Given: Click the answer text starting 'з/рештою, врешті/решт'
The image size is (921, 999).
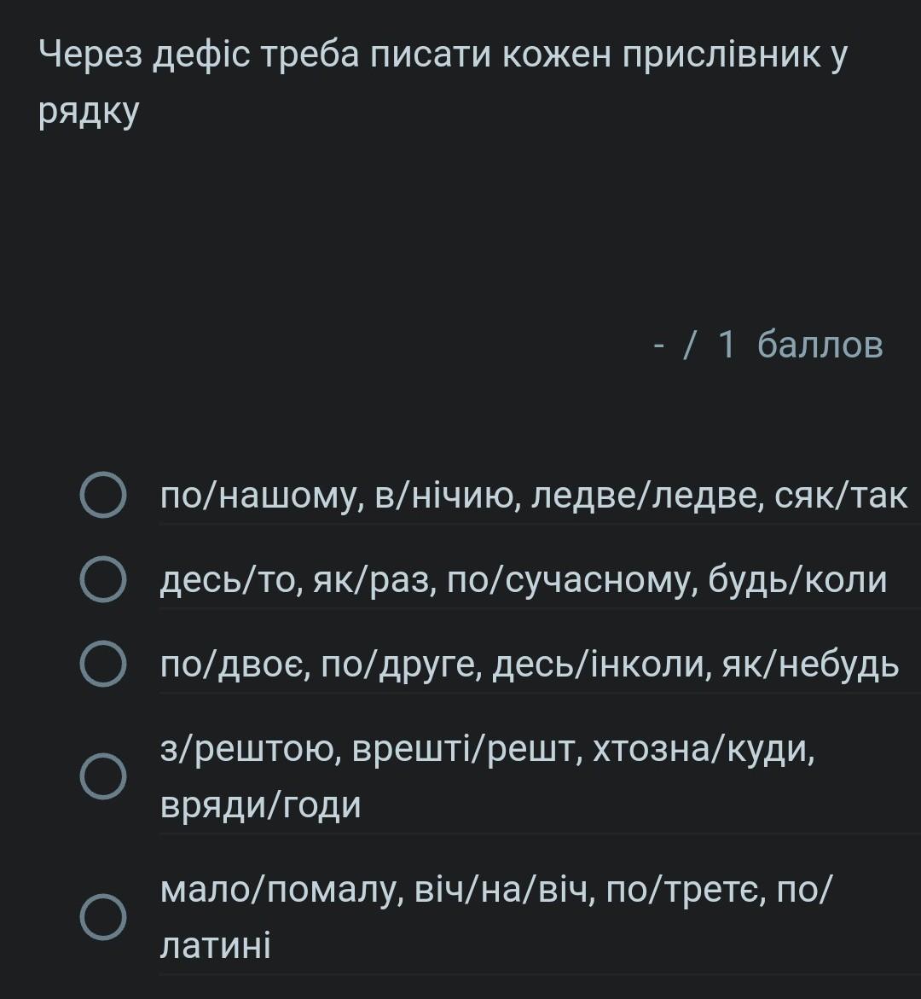Looking at the screenshot, I should tap(487, 776).
